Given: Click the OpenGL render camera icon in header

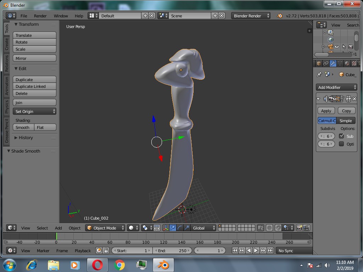Looking at the screenshot, I should (300, 228).
